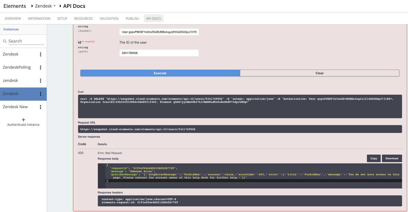Click the elements-request-id header line
Screen dimensions: 408x212
tap(140, 203)
